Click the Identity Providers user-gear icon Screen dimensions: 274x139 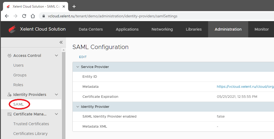[9, 95]
